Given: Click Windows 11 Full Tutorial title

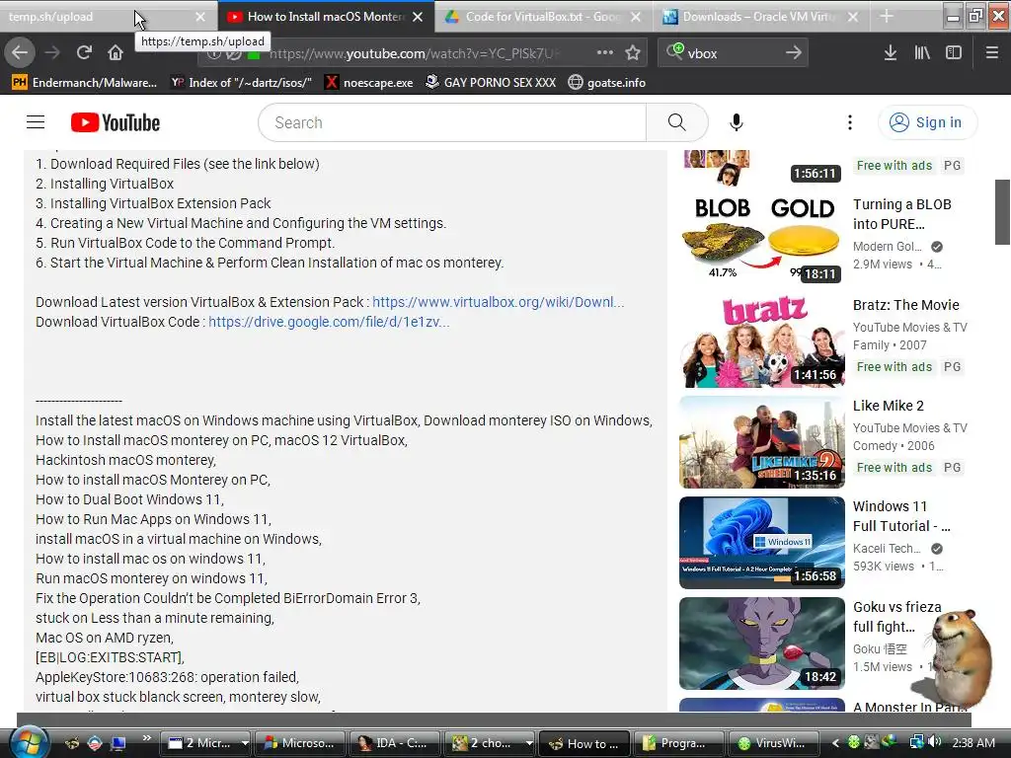Looking at the screenshot, I should pyautogui.click(x=901, y=515).
